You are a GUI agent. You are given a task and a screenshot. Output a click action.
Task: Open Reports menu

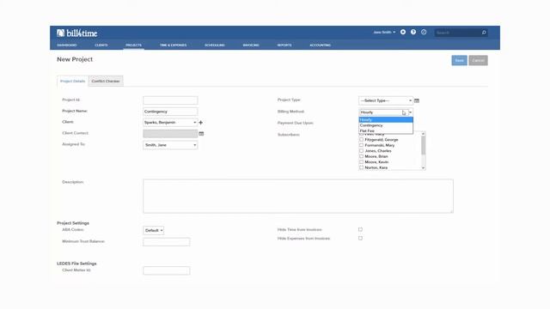coord(284,45)
